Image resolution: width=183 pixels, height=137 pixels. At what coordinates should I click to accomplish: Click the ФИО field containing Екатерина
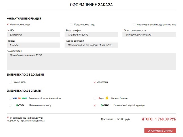(x=33, y=35)
